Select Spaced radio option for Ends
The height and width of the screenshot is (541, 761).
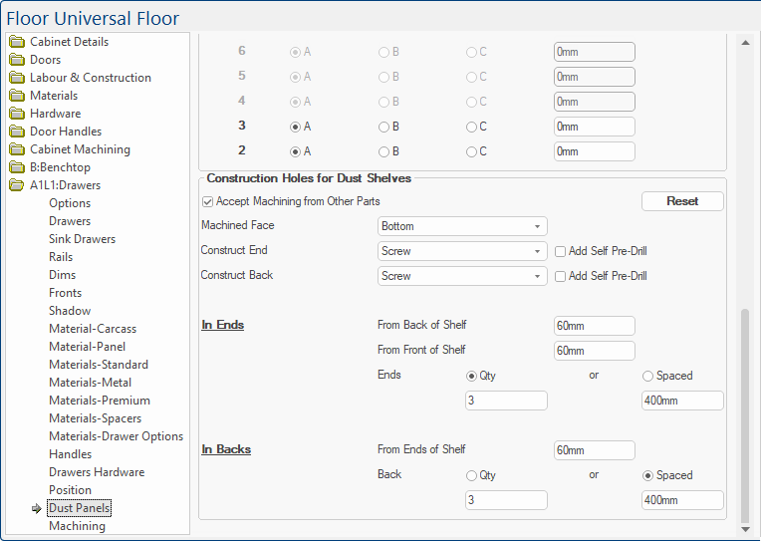pyautogui.click(x=648, y=376)
